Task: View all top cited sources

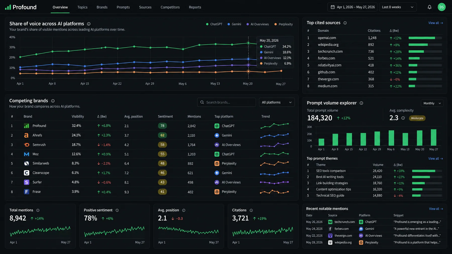Action: [x=436, y=23]
